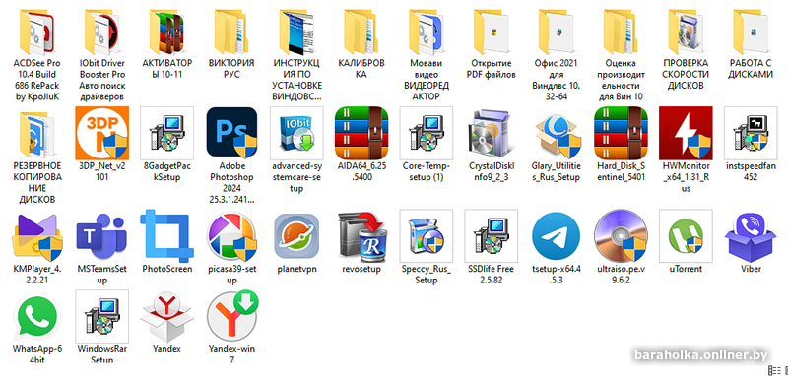Click the file name 'planetvpn'
Screen dimensions: 788x376
(296, 269)
